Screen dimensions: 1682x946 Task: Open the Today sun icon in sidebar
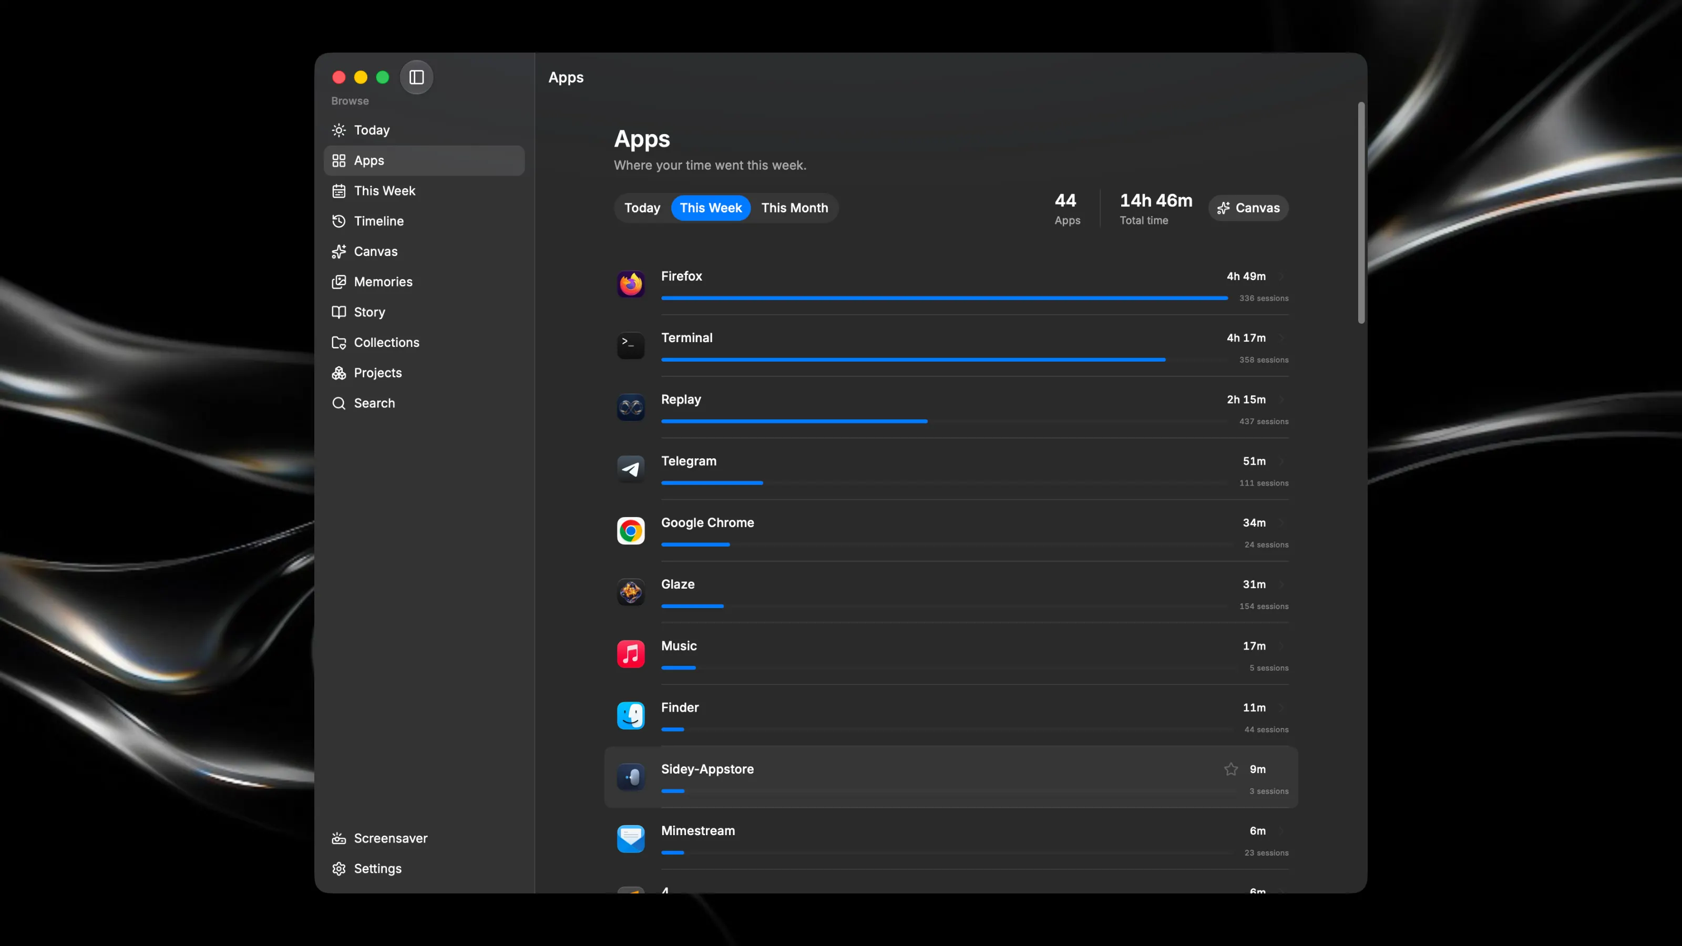coord(338,130)
